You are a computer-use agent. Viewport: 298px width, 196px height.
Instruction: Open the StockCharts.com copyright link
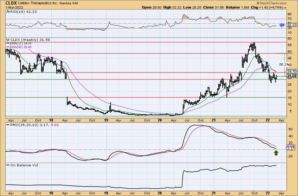[272, 3]
